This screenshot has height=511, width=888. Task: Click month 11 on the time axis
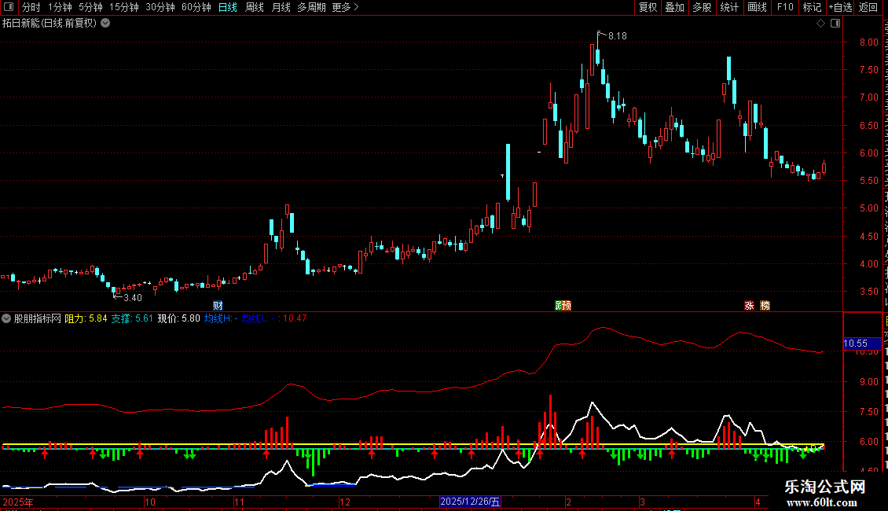[x=239, y=502]
